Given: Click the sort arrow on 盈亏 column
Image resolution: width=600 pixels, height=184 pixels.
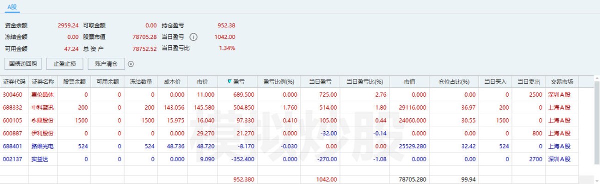Looking at the screenshot, I should [x=229, y=82].
